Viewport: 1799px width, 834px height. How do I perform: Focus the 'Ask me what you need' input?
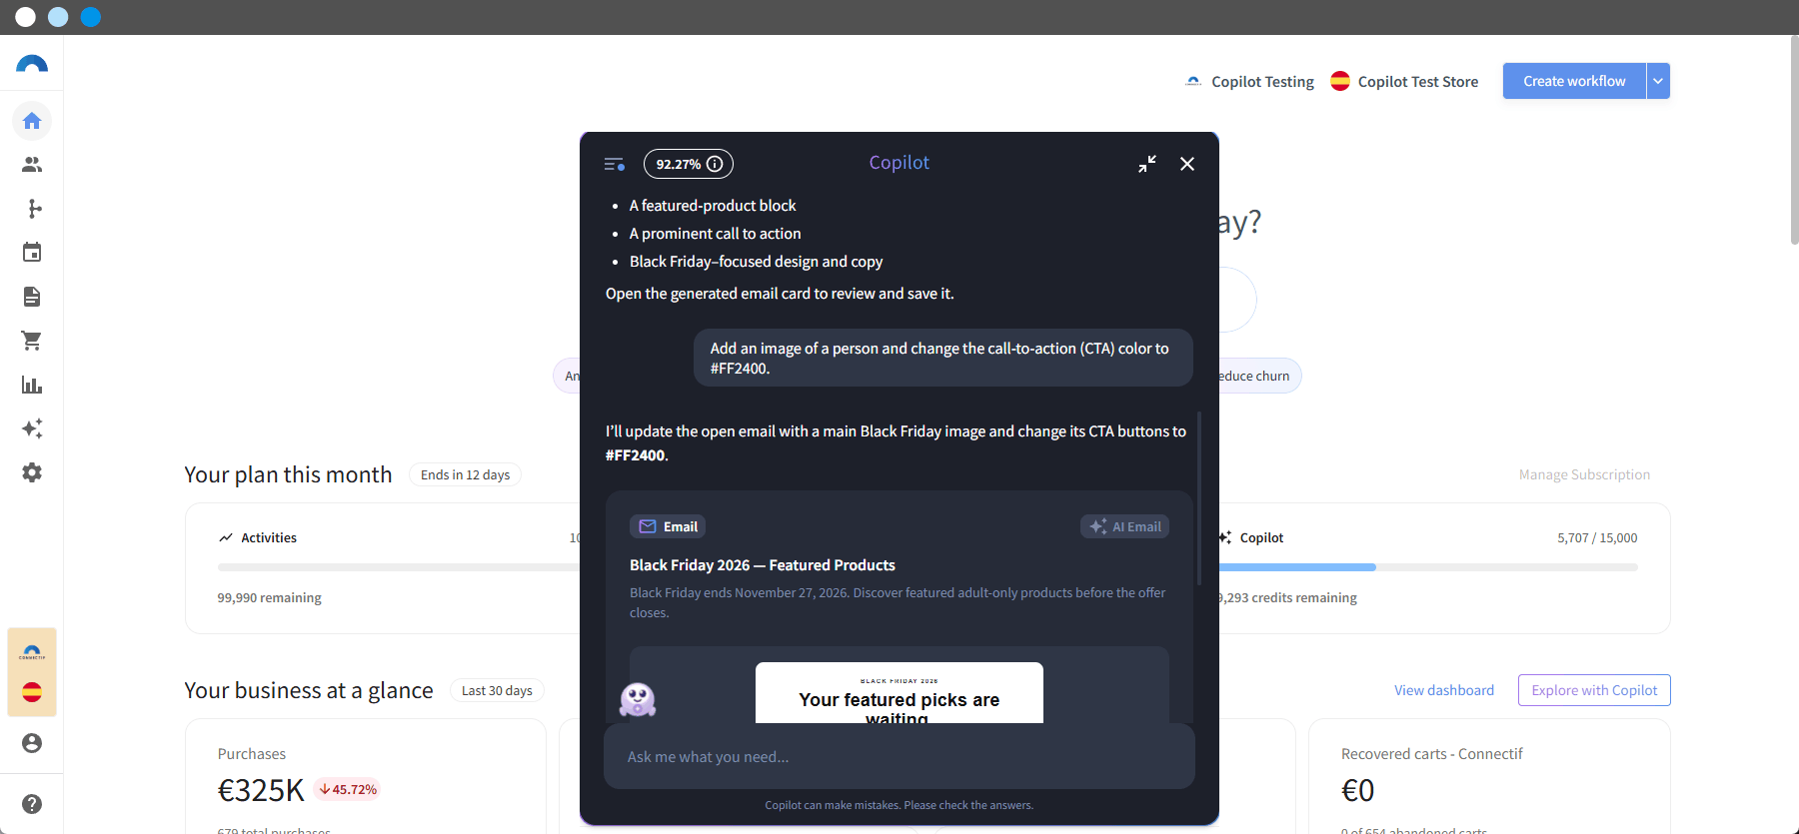tap(899, 756)
